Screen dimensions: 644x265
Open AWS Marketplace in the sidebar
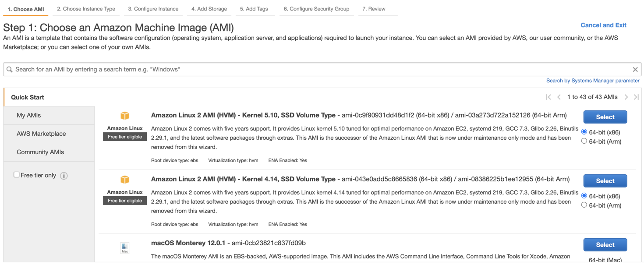pos(49,134)
